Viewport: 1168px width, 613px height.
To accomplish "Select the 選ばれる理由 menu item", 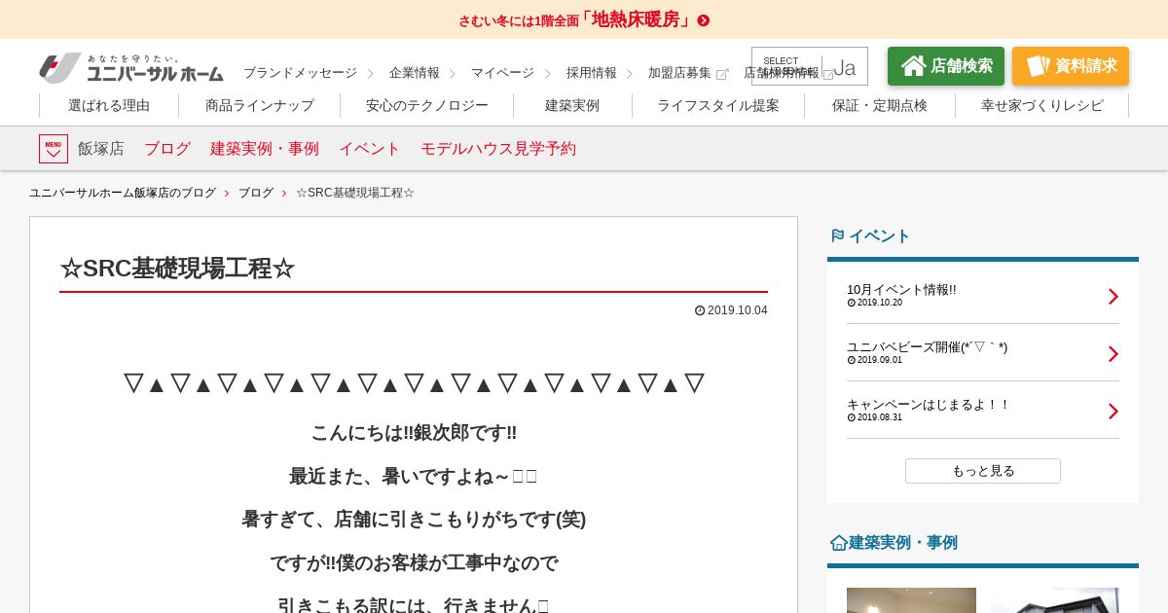I will [x=109, y=105].
